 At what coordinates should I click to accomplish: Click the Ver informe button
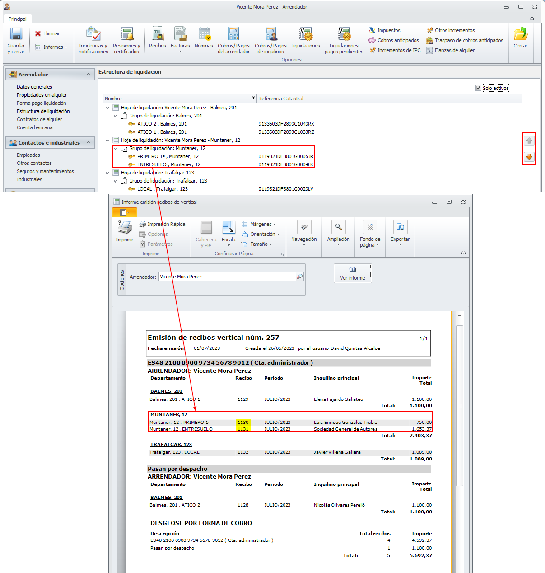(353, 273)
